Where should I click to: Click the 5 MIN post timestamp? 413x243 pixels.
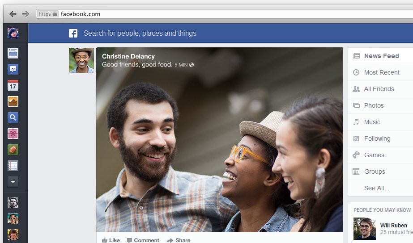181,65
